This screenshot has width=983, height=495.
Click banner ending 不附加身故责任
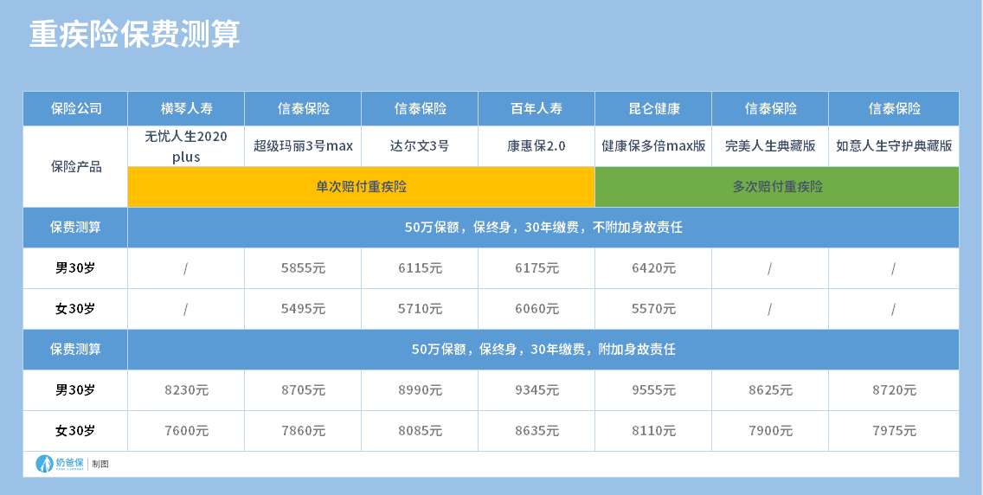pyautogui.click(x=543, y=228)
